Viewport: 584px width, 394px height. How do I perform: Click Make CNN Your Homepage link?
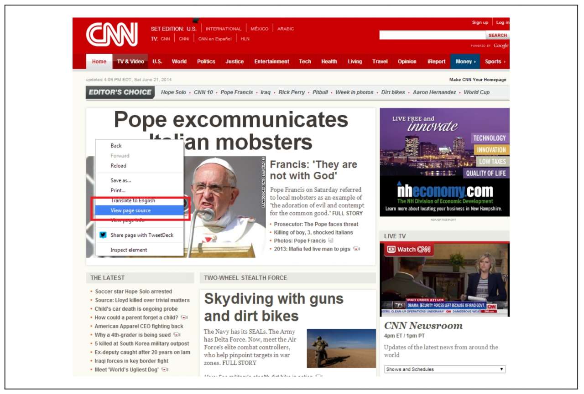[x=478, y=80]
